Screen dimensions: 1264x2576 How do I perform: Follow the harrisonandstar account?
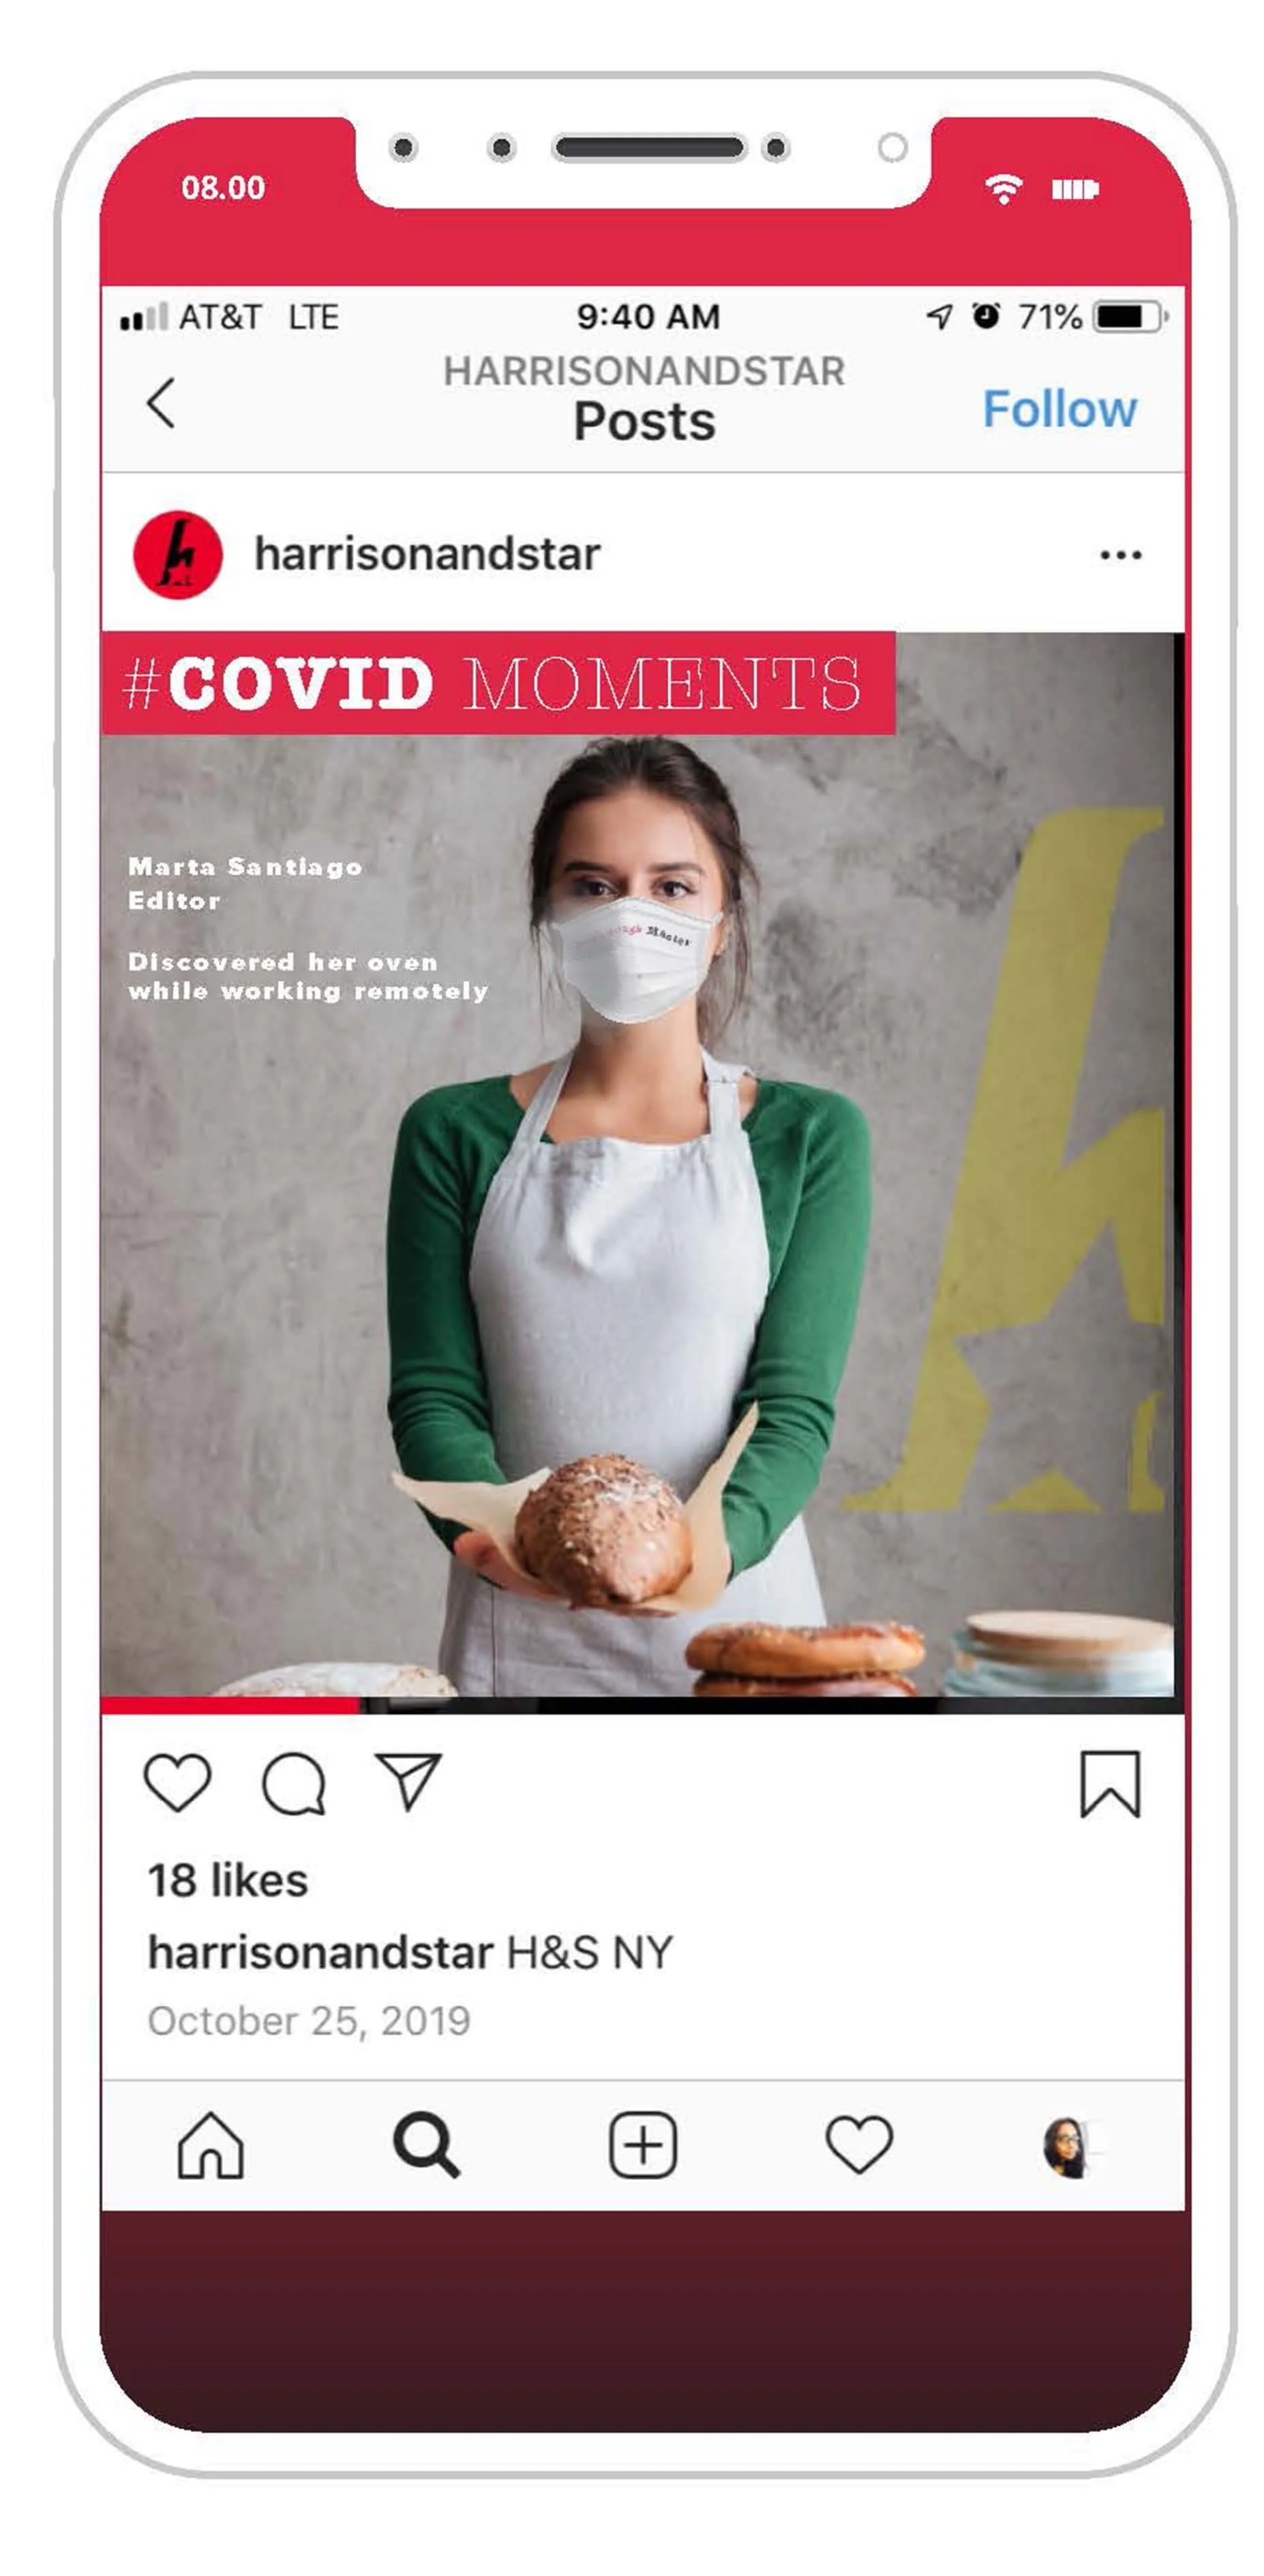pyautogui.click(x=1059, y=408)
